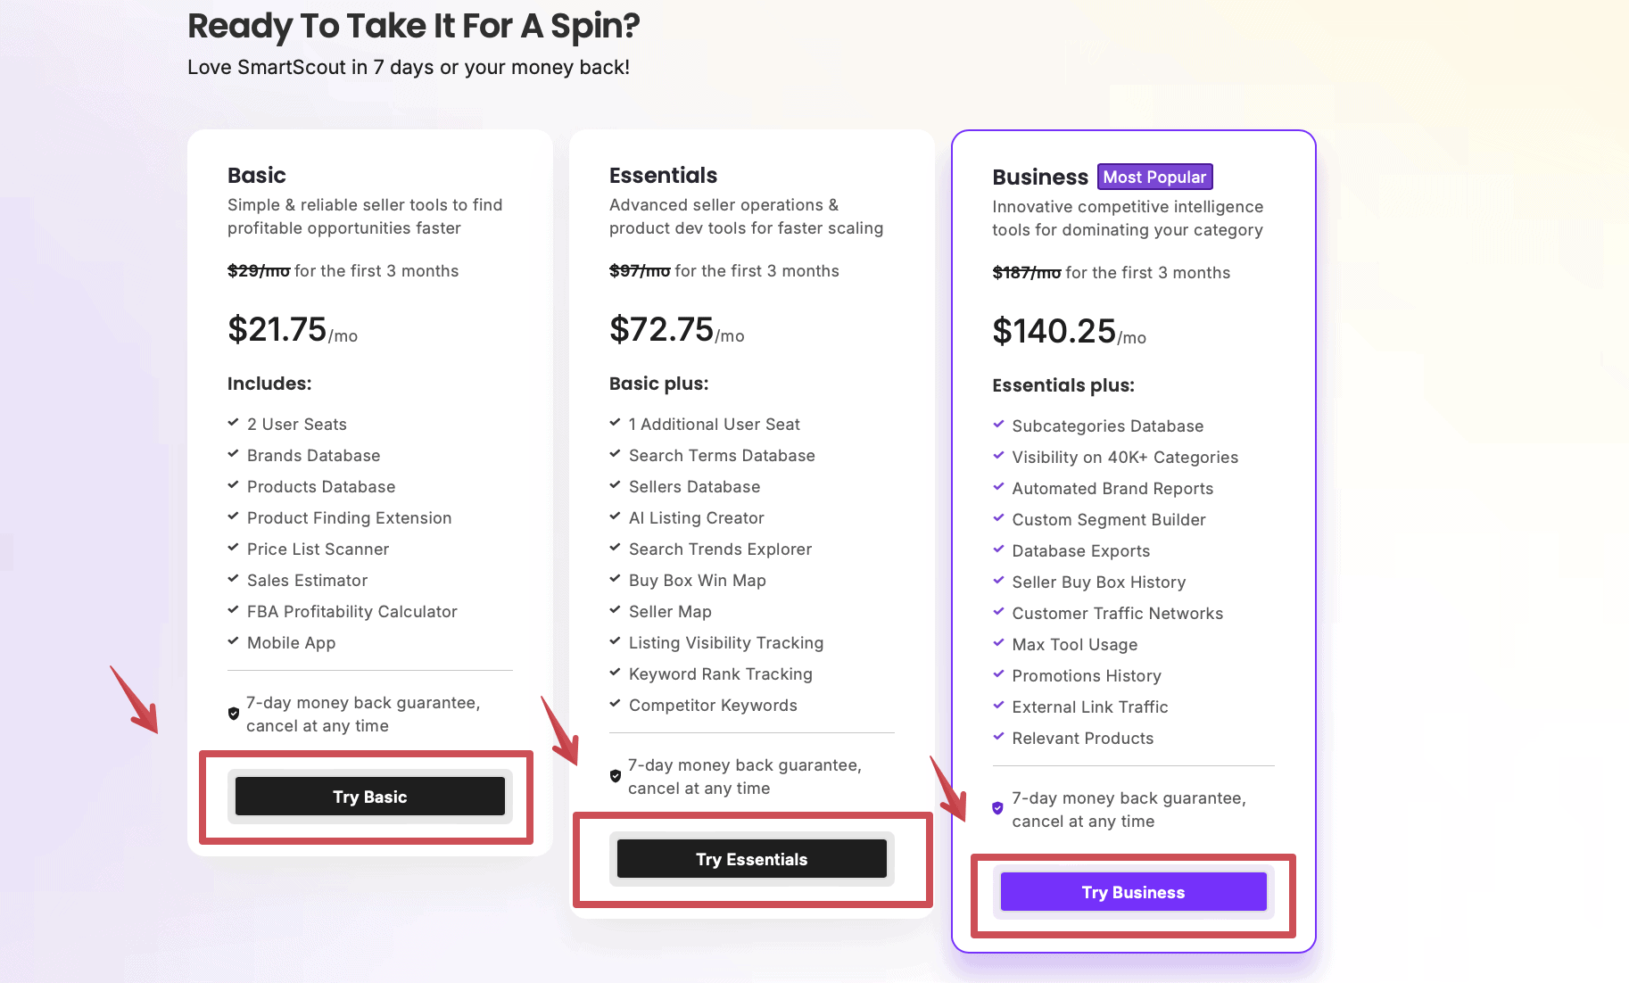Image resolution: width=1629 pixels, height=983 pixels.
Task: Click the Most Popular badge
Action: tap(1154, 177)
